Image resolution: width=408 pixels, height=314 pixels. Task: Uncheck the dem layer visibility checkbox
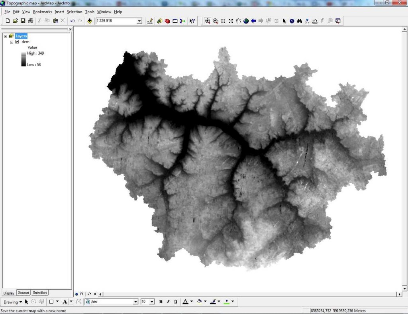(17, 42)
